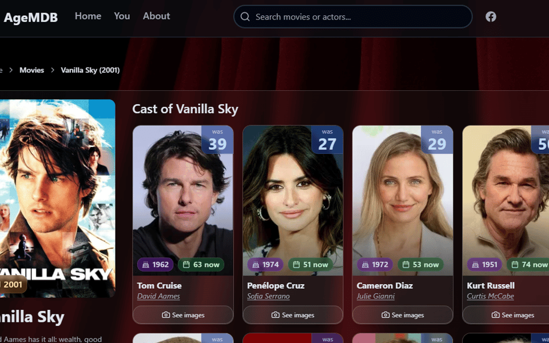Click the camera icon on Tom Cruise's card
Screen dimensions: 549x343
166,315
